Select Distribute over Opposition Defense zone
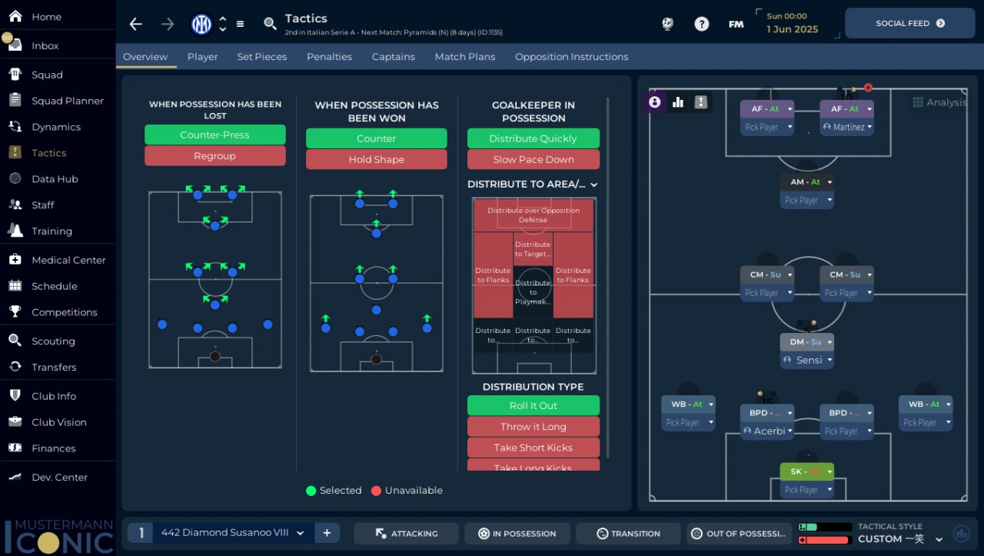This screenshot has width=984, height=556. 534,215
